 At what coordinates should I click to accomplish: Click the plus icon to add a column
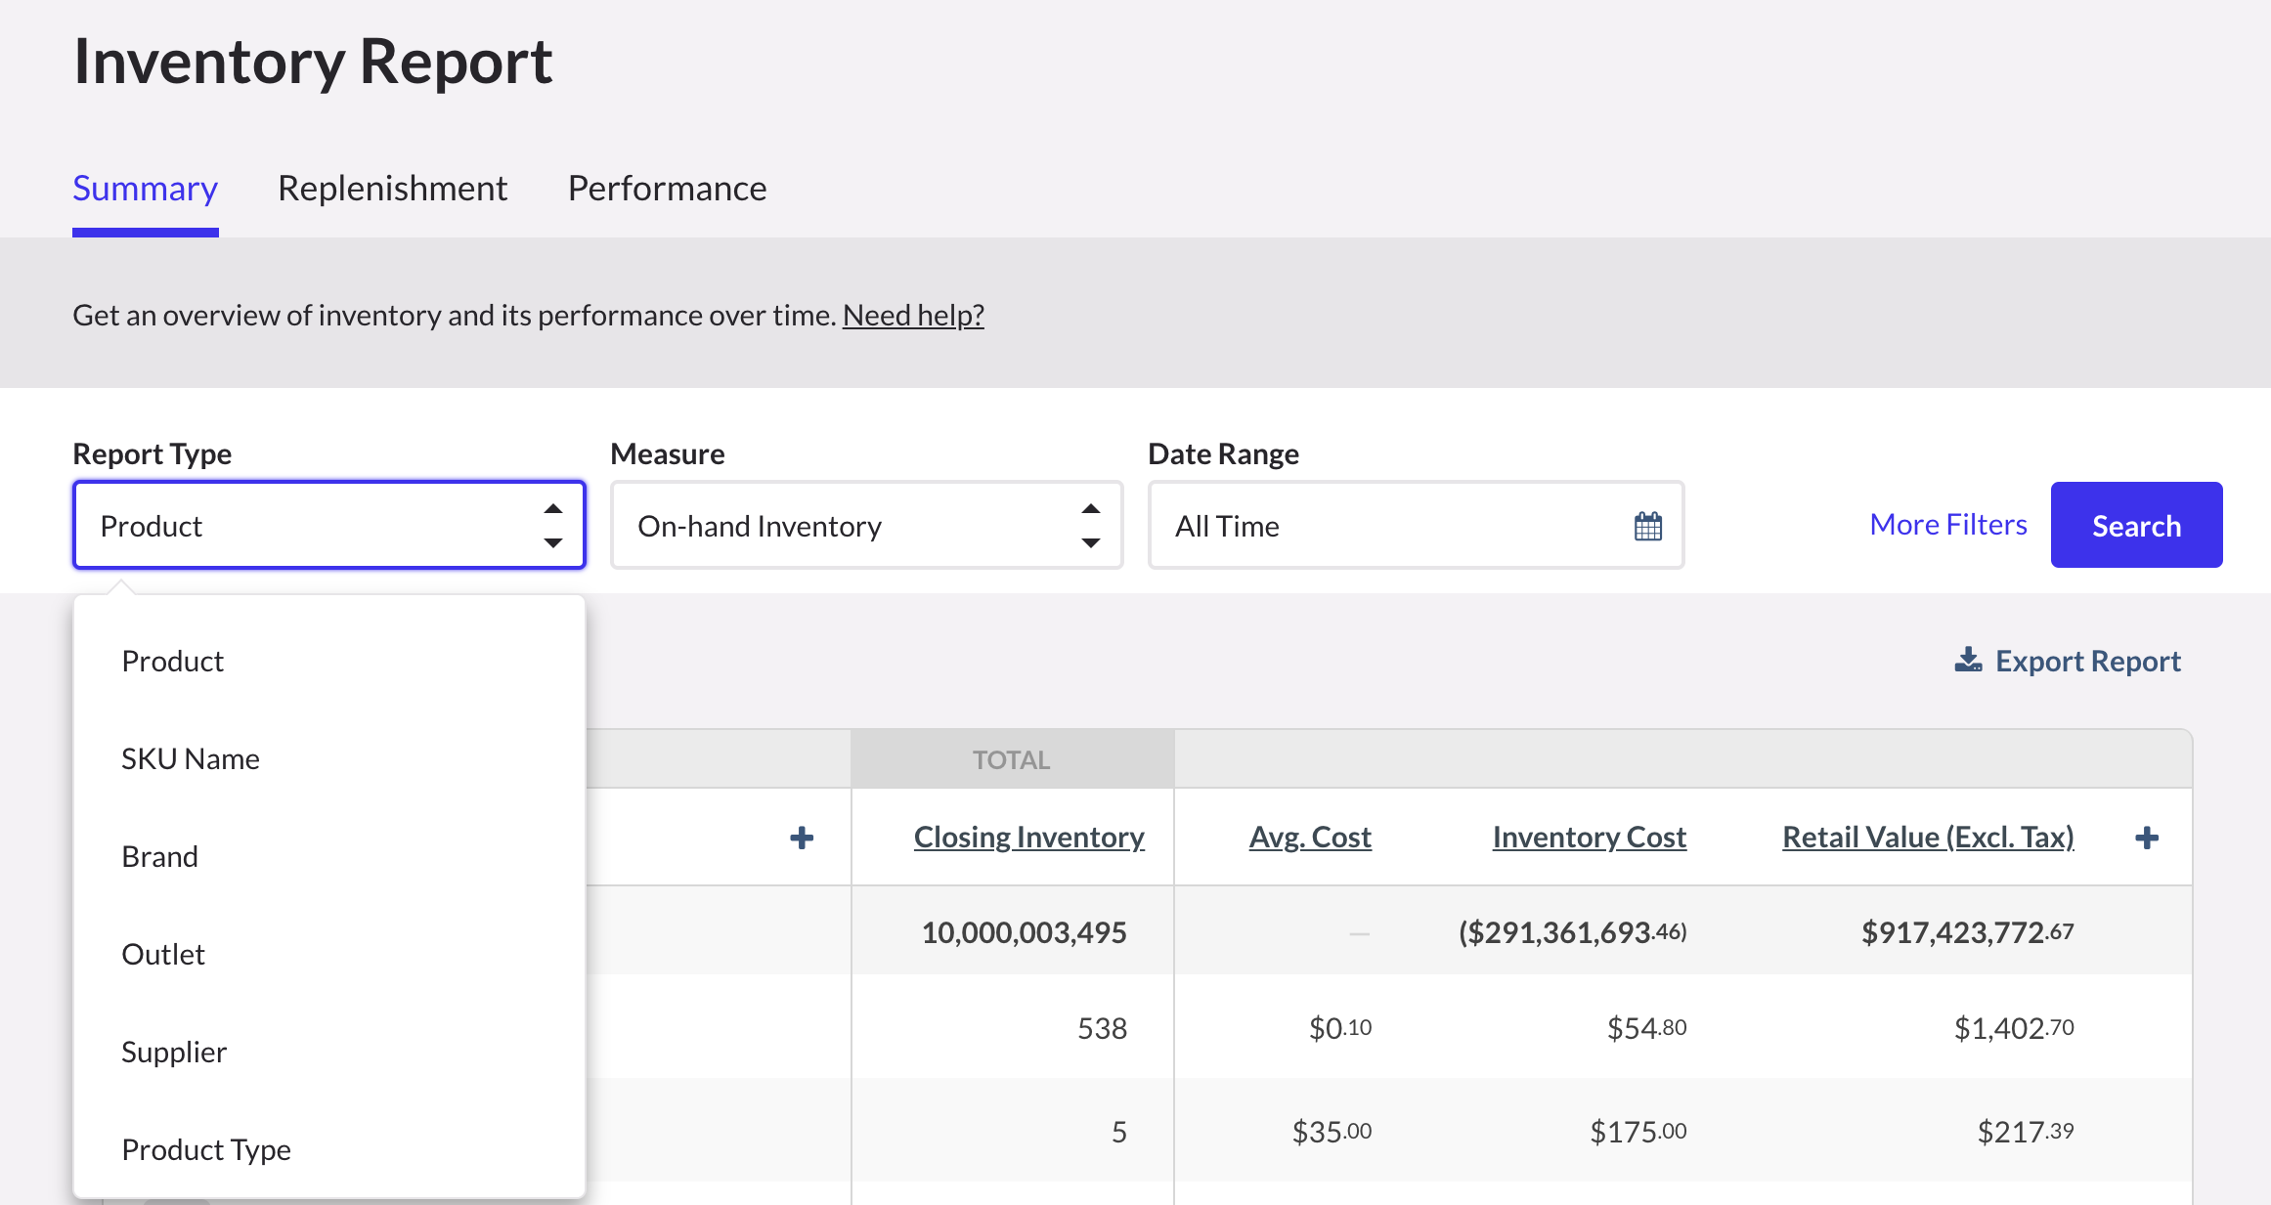(801, 837)
